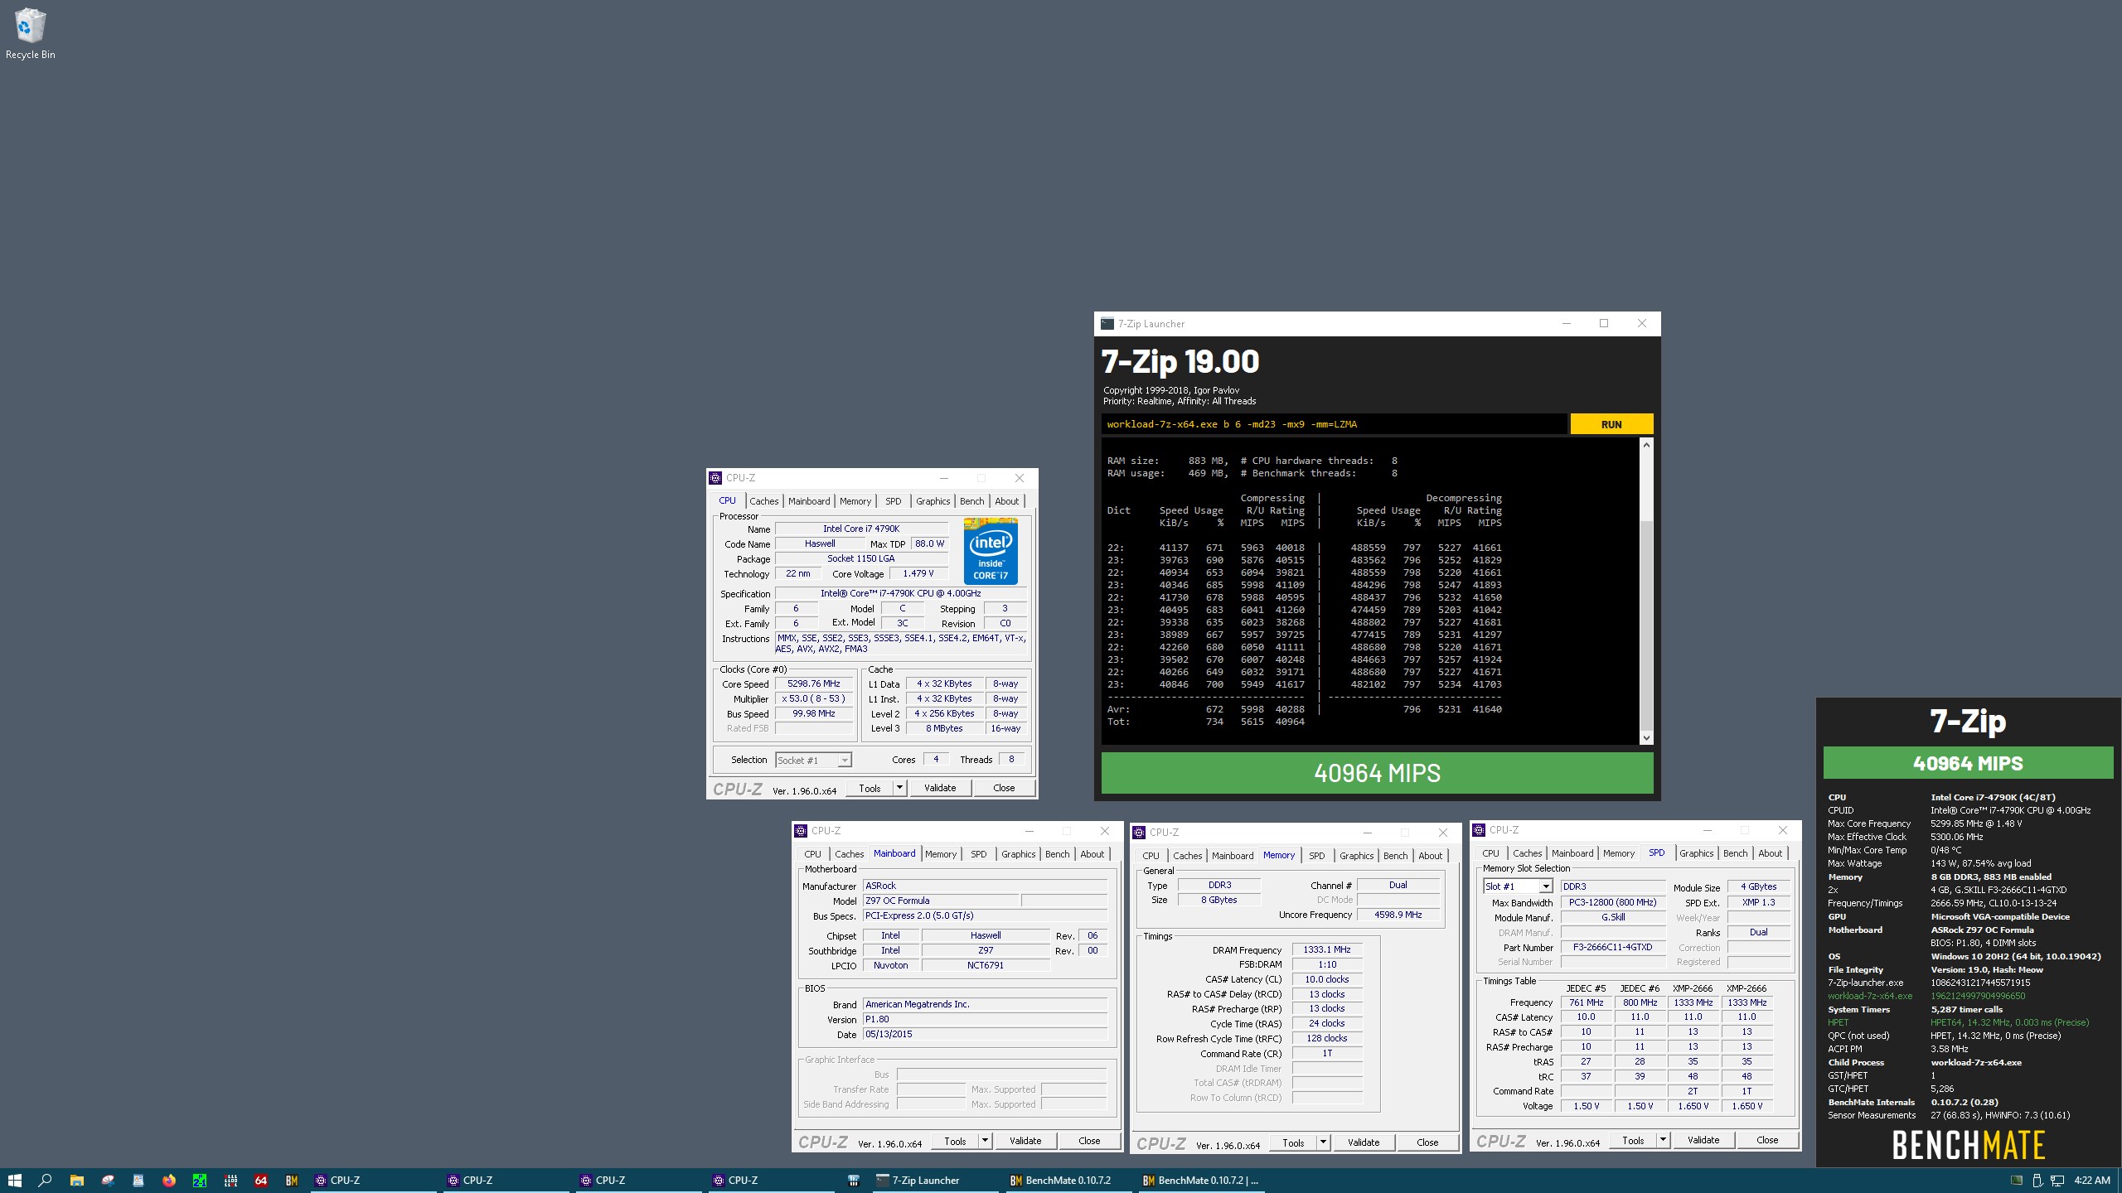Viewport: 2122px width, 1193px height.
Task: Click the BIOS Date 05/13/2015 field
Action: coord(985,1034)
